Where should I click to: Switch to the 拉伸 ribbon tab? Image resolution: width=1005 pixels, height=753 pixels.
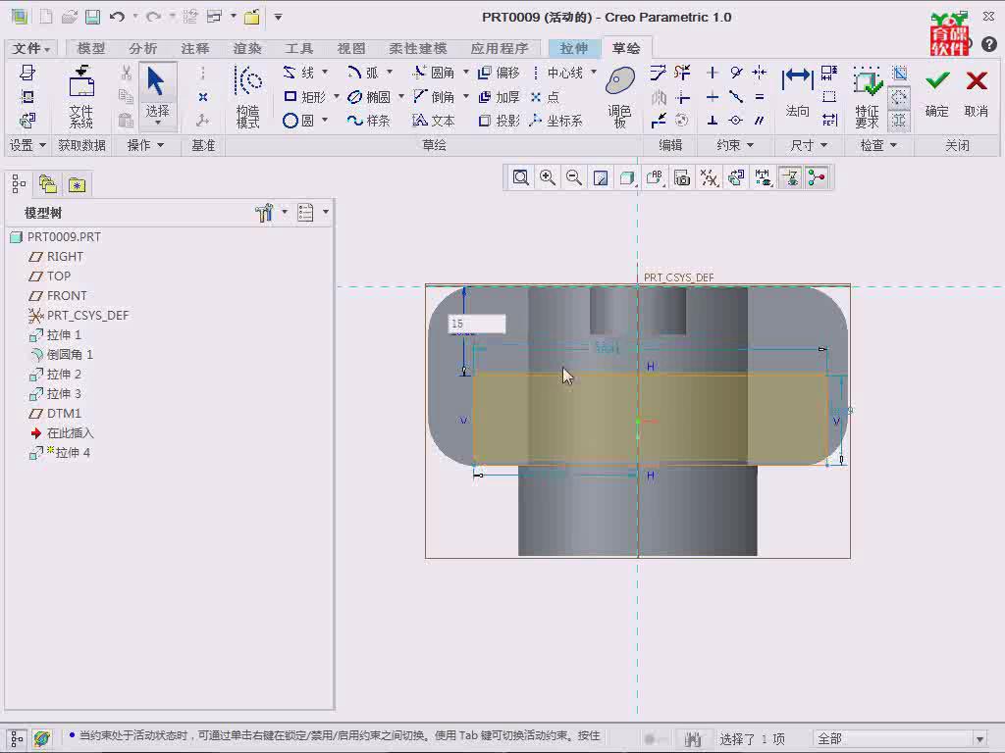tap(573, 48)
